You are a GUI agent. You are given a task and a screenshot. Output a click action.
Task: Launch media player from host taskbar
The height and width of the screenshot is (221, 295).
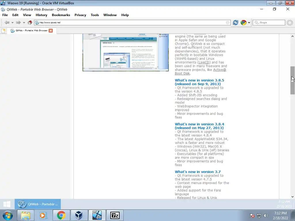coord(43,216)
